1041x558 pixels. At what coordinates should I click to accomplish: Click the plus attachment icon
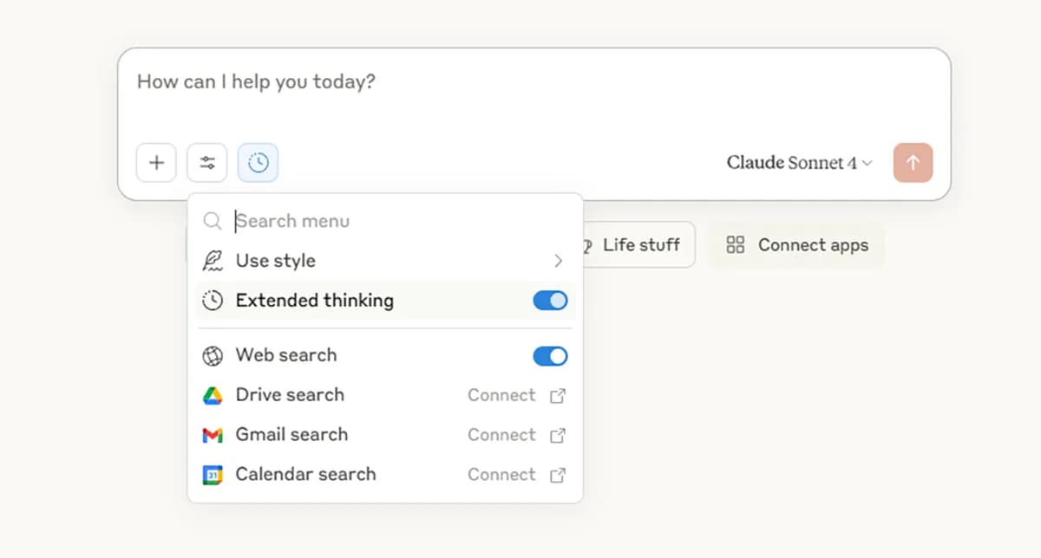156,163
